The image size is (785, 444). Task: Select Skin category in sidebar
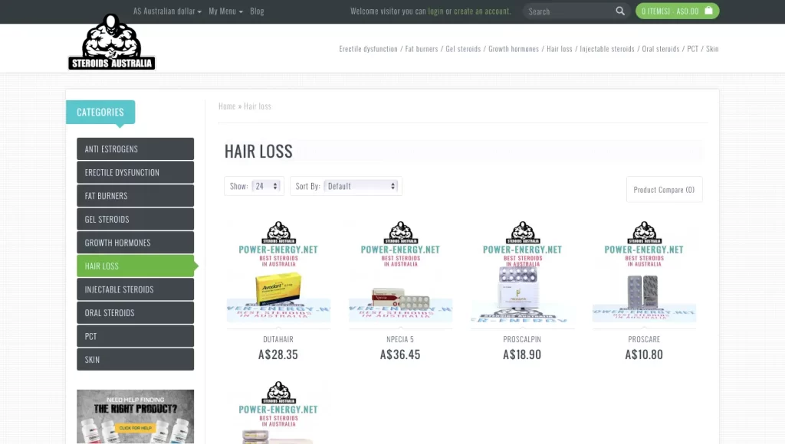(135, 360)
